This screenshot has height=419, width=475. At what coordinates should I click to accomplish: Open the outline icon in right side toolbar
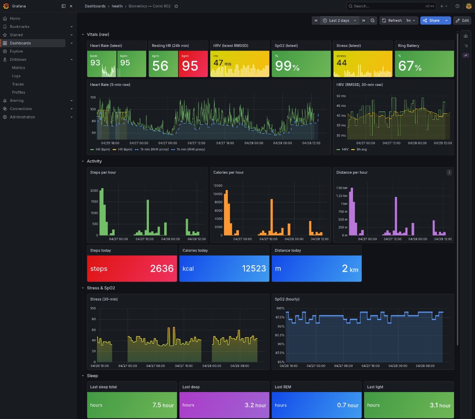click(x=466, y=46)
